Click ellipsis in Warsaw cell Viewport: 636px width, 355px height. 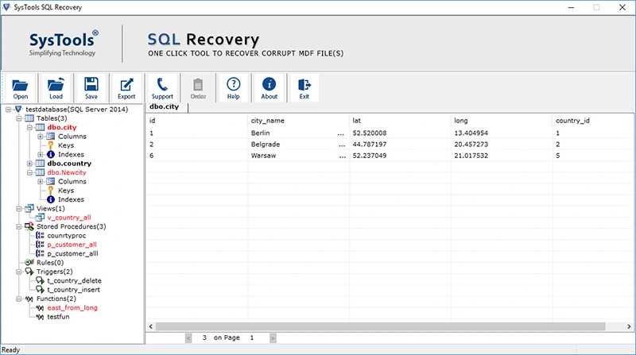[343, 156]
